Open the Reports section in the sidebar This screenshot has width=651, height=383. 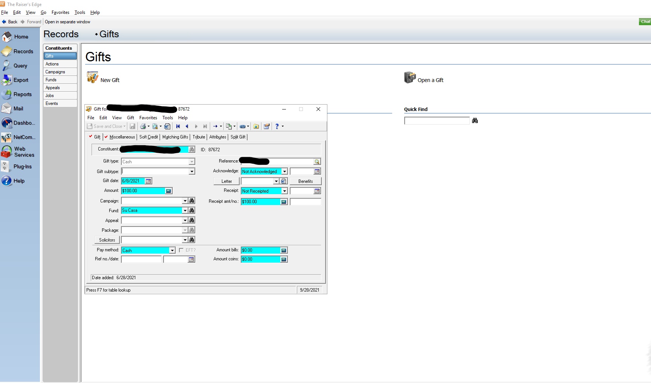(17, 94)
